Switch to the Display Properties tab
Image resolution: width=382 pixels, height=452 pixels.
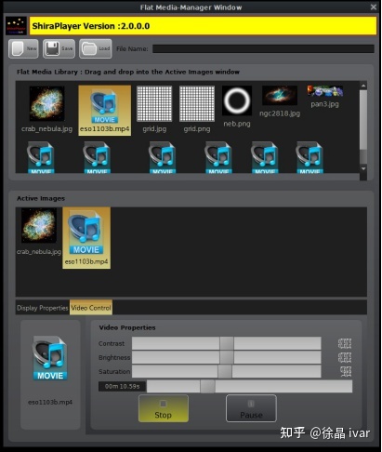pos(43,308)
